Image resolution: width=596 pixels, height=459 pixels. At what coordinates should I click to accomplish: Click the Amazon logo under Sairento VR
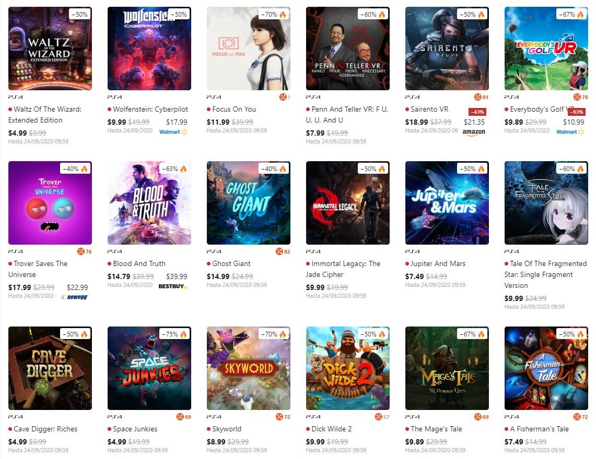[x=474, y=132]
